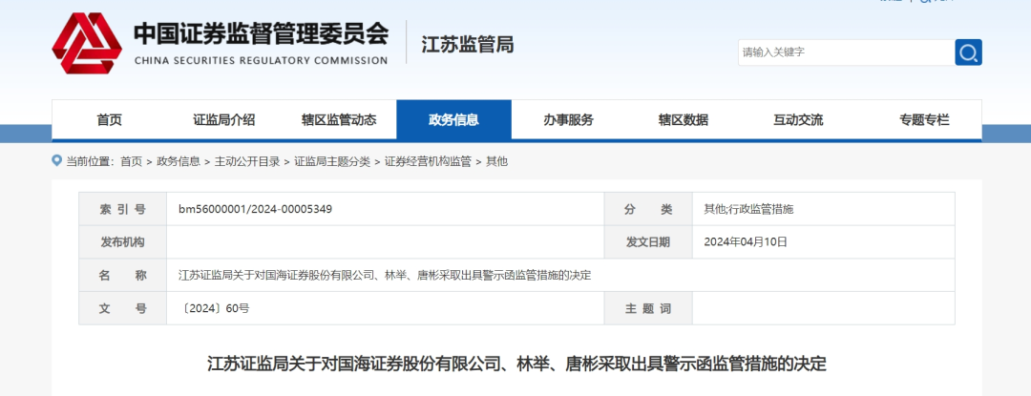Open the 辖区数据 navigation tab
Viewport: 1031px width, 396px height.
tap(684, 119)
